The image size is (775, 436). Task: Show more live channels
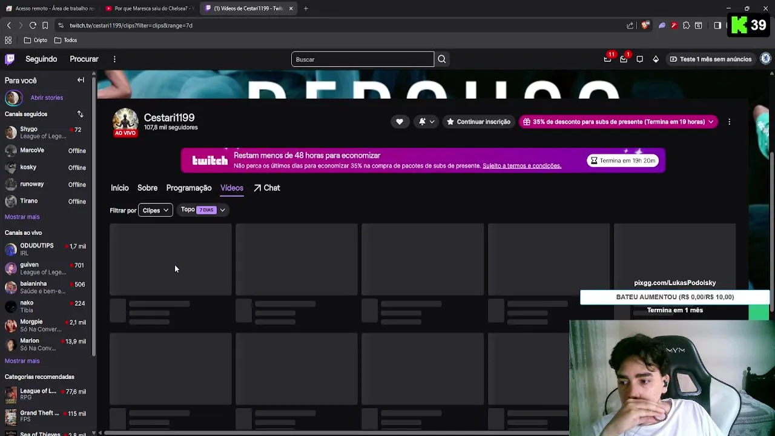[22, 361]
